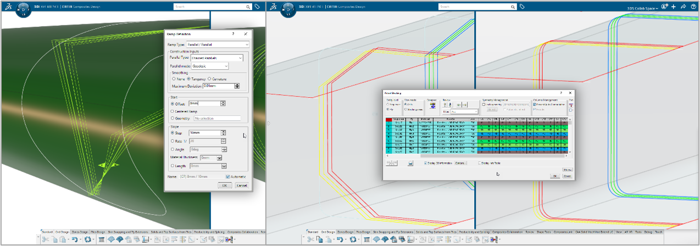The width and height of the screenshot is (700, 246).
Task: Click the save icon at Virtual Stacking bottom-left
Action: click(411, 164)
